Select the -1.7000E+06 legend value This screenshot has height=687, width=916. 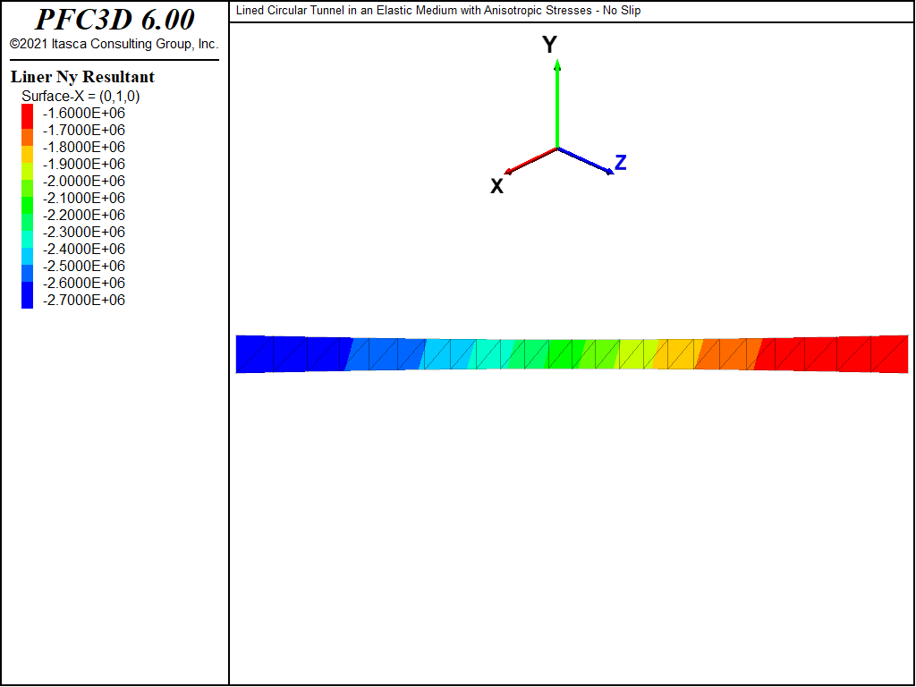84,131
